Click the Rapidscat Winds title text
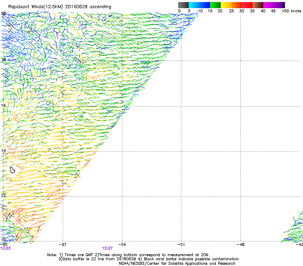Screen dimensions: 303x266 (60, 7)
